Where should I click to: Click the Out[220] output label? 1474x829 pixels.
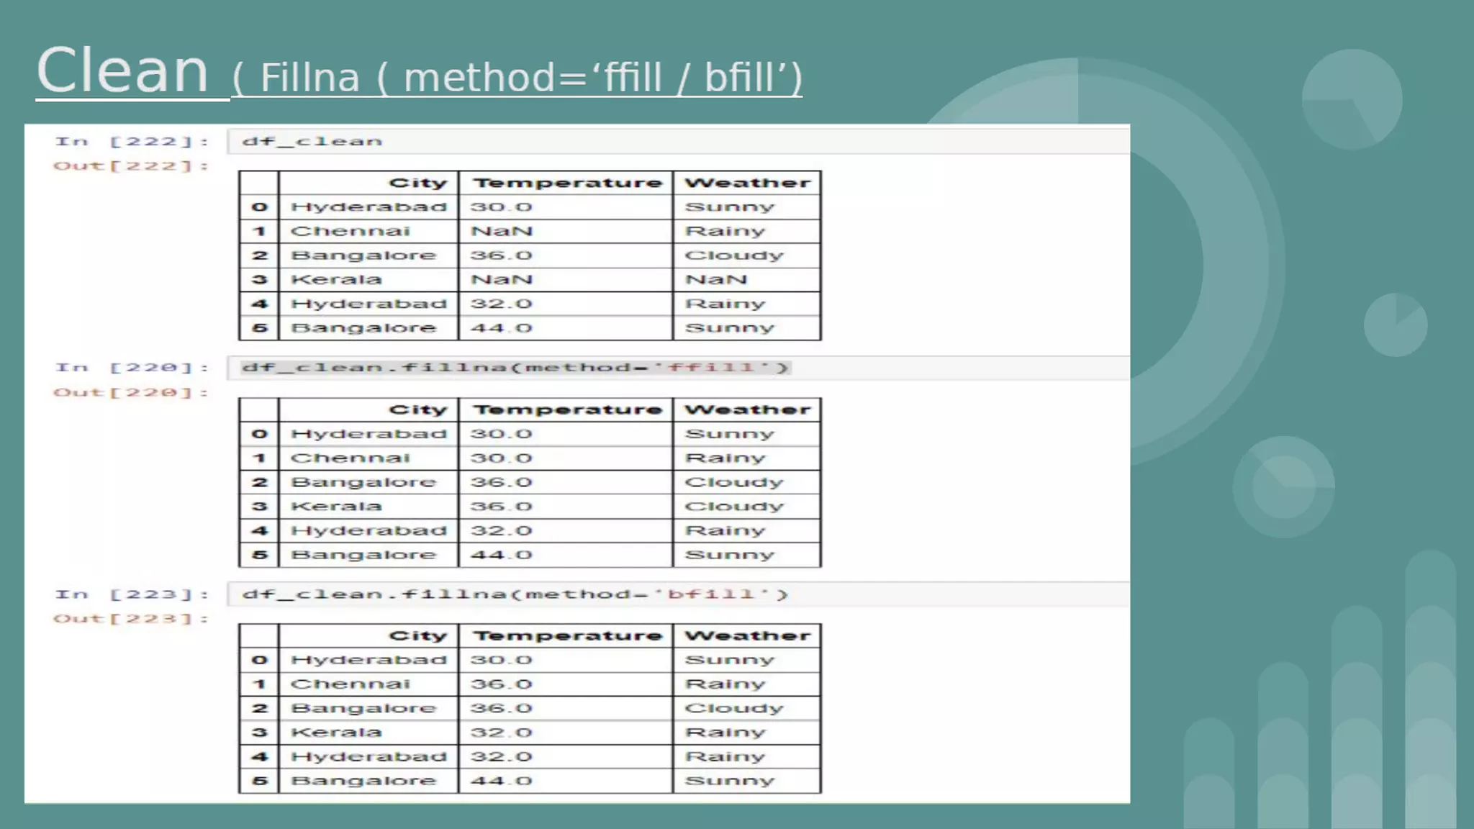click(x=130, y=393)
